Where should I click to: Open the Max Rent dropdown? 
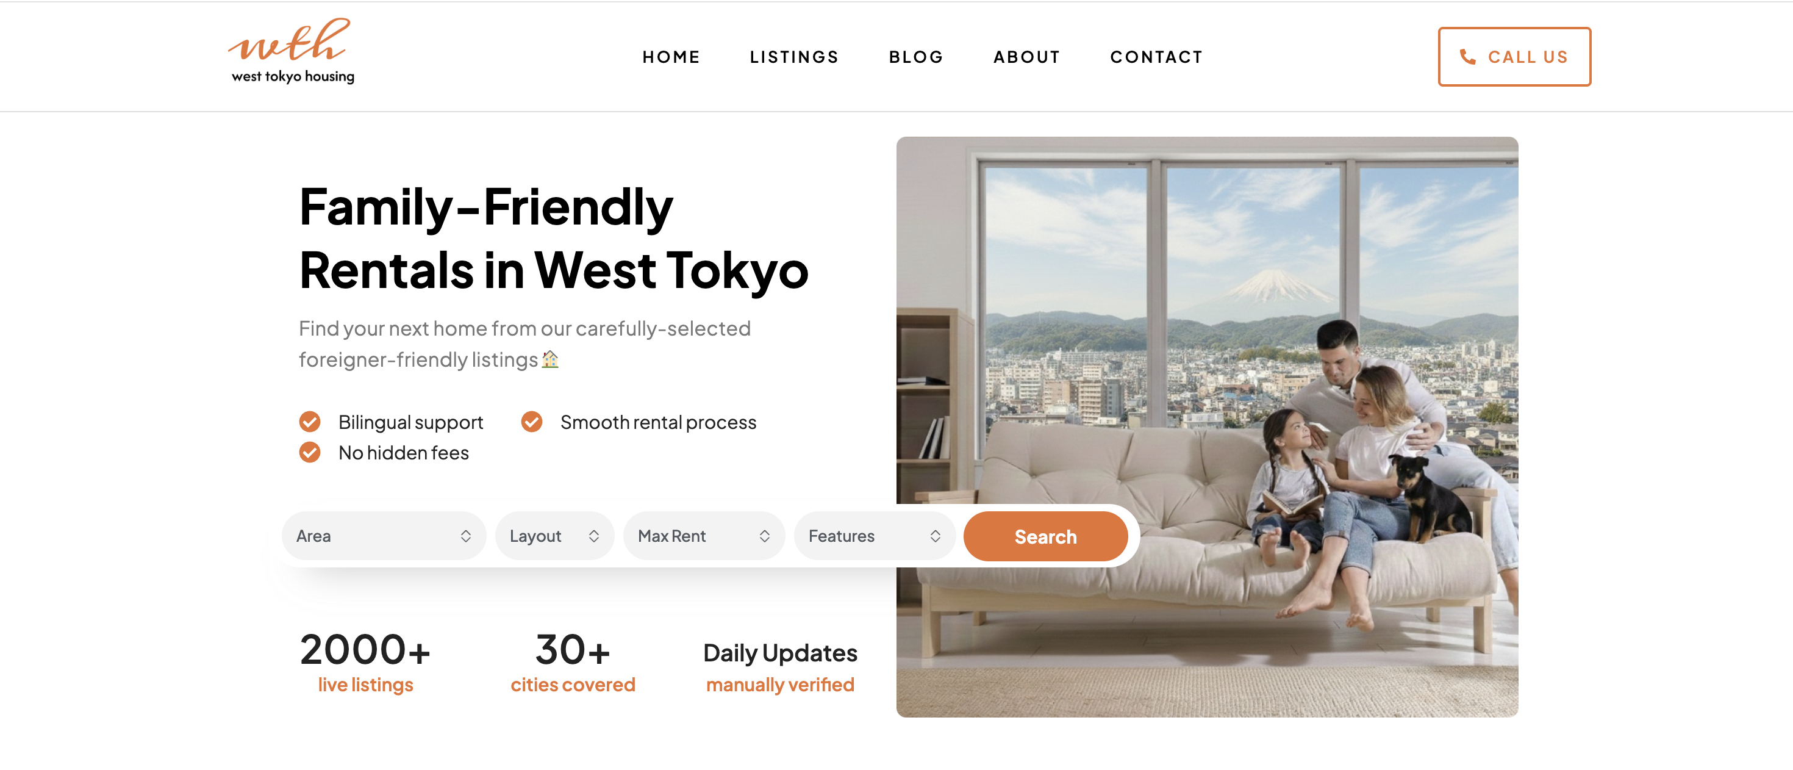pos(704,536)
